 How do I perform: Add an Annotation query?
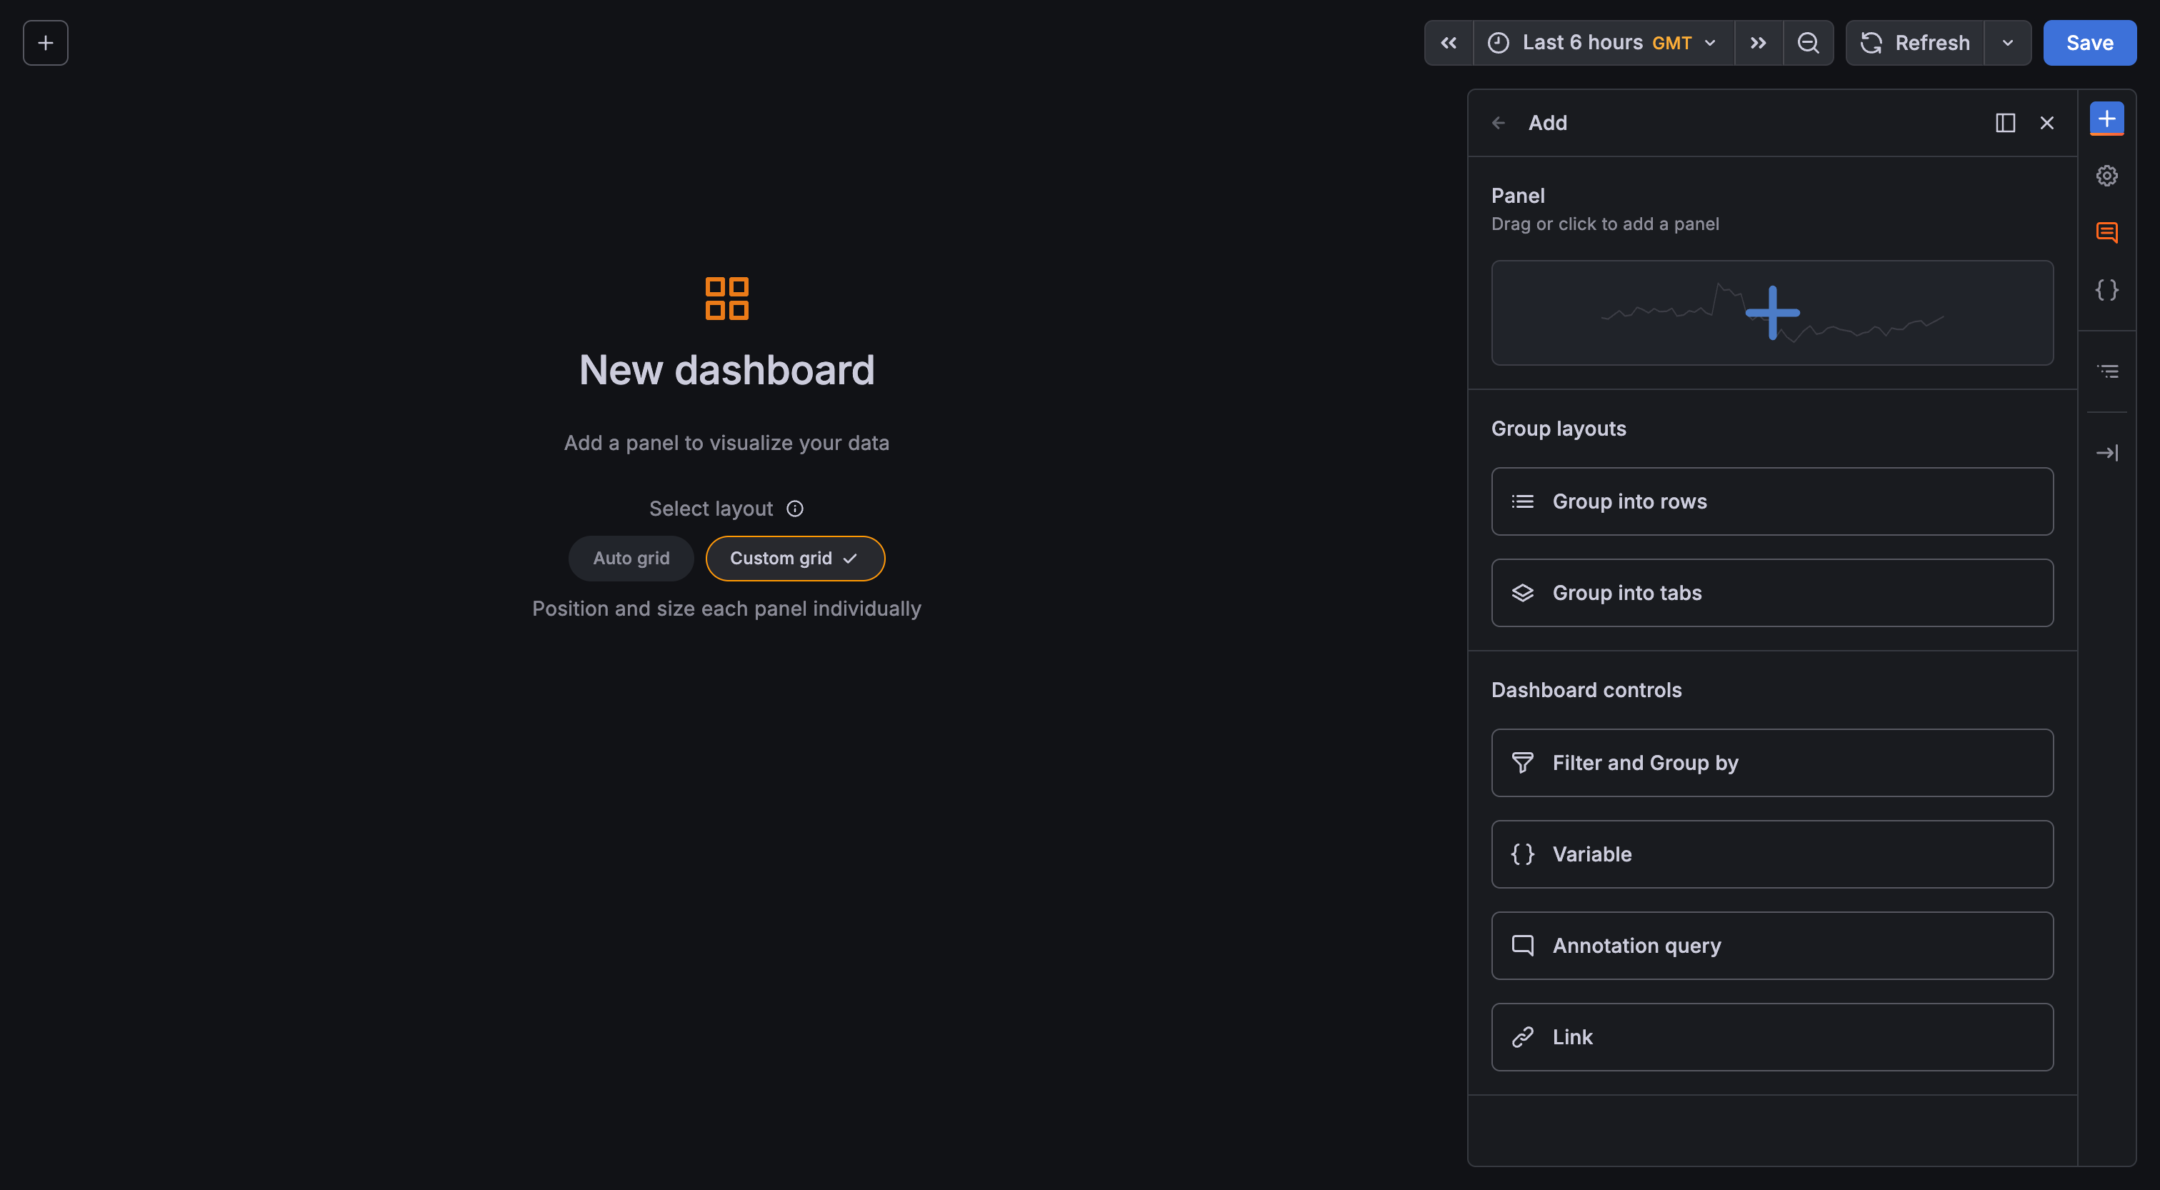(1771, 946)
